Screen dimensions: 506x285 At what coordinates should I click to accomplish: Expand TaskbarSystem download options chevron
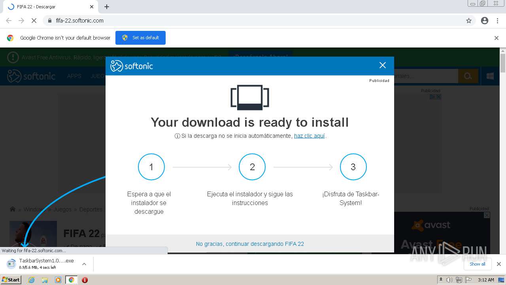tap(84, 264)
